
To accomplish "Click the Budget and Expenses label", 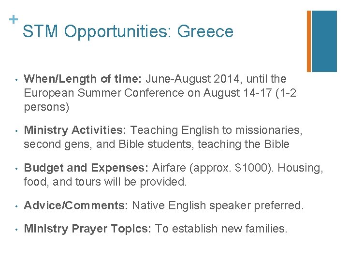I will 86,168.
